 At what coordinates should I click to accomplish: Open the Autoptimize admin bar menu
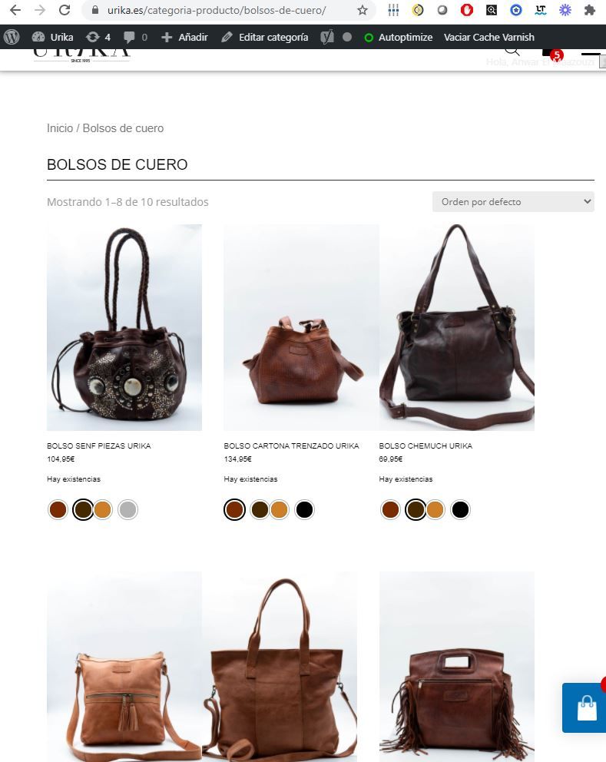(x=399, y=37)
